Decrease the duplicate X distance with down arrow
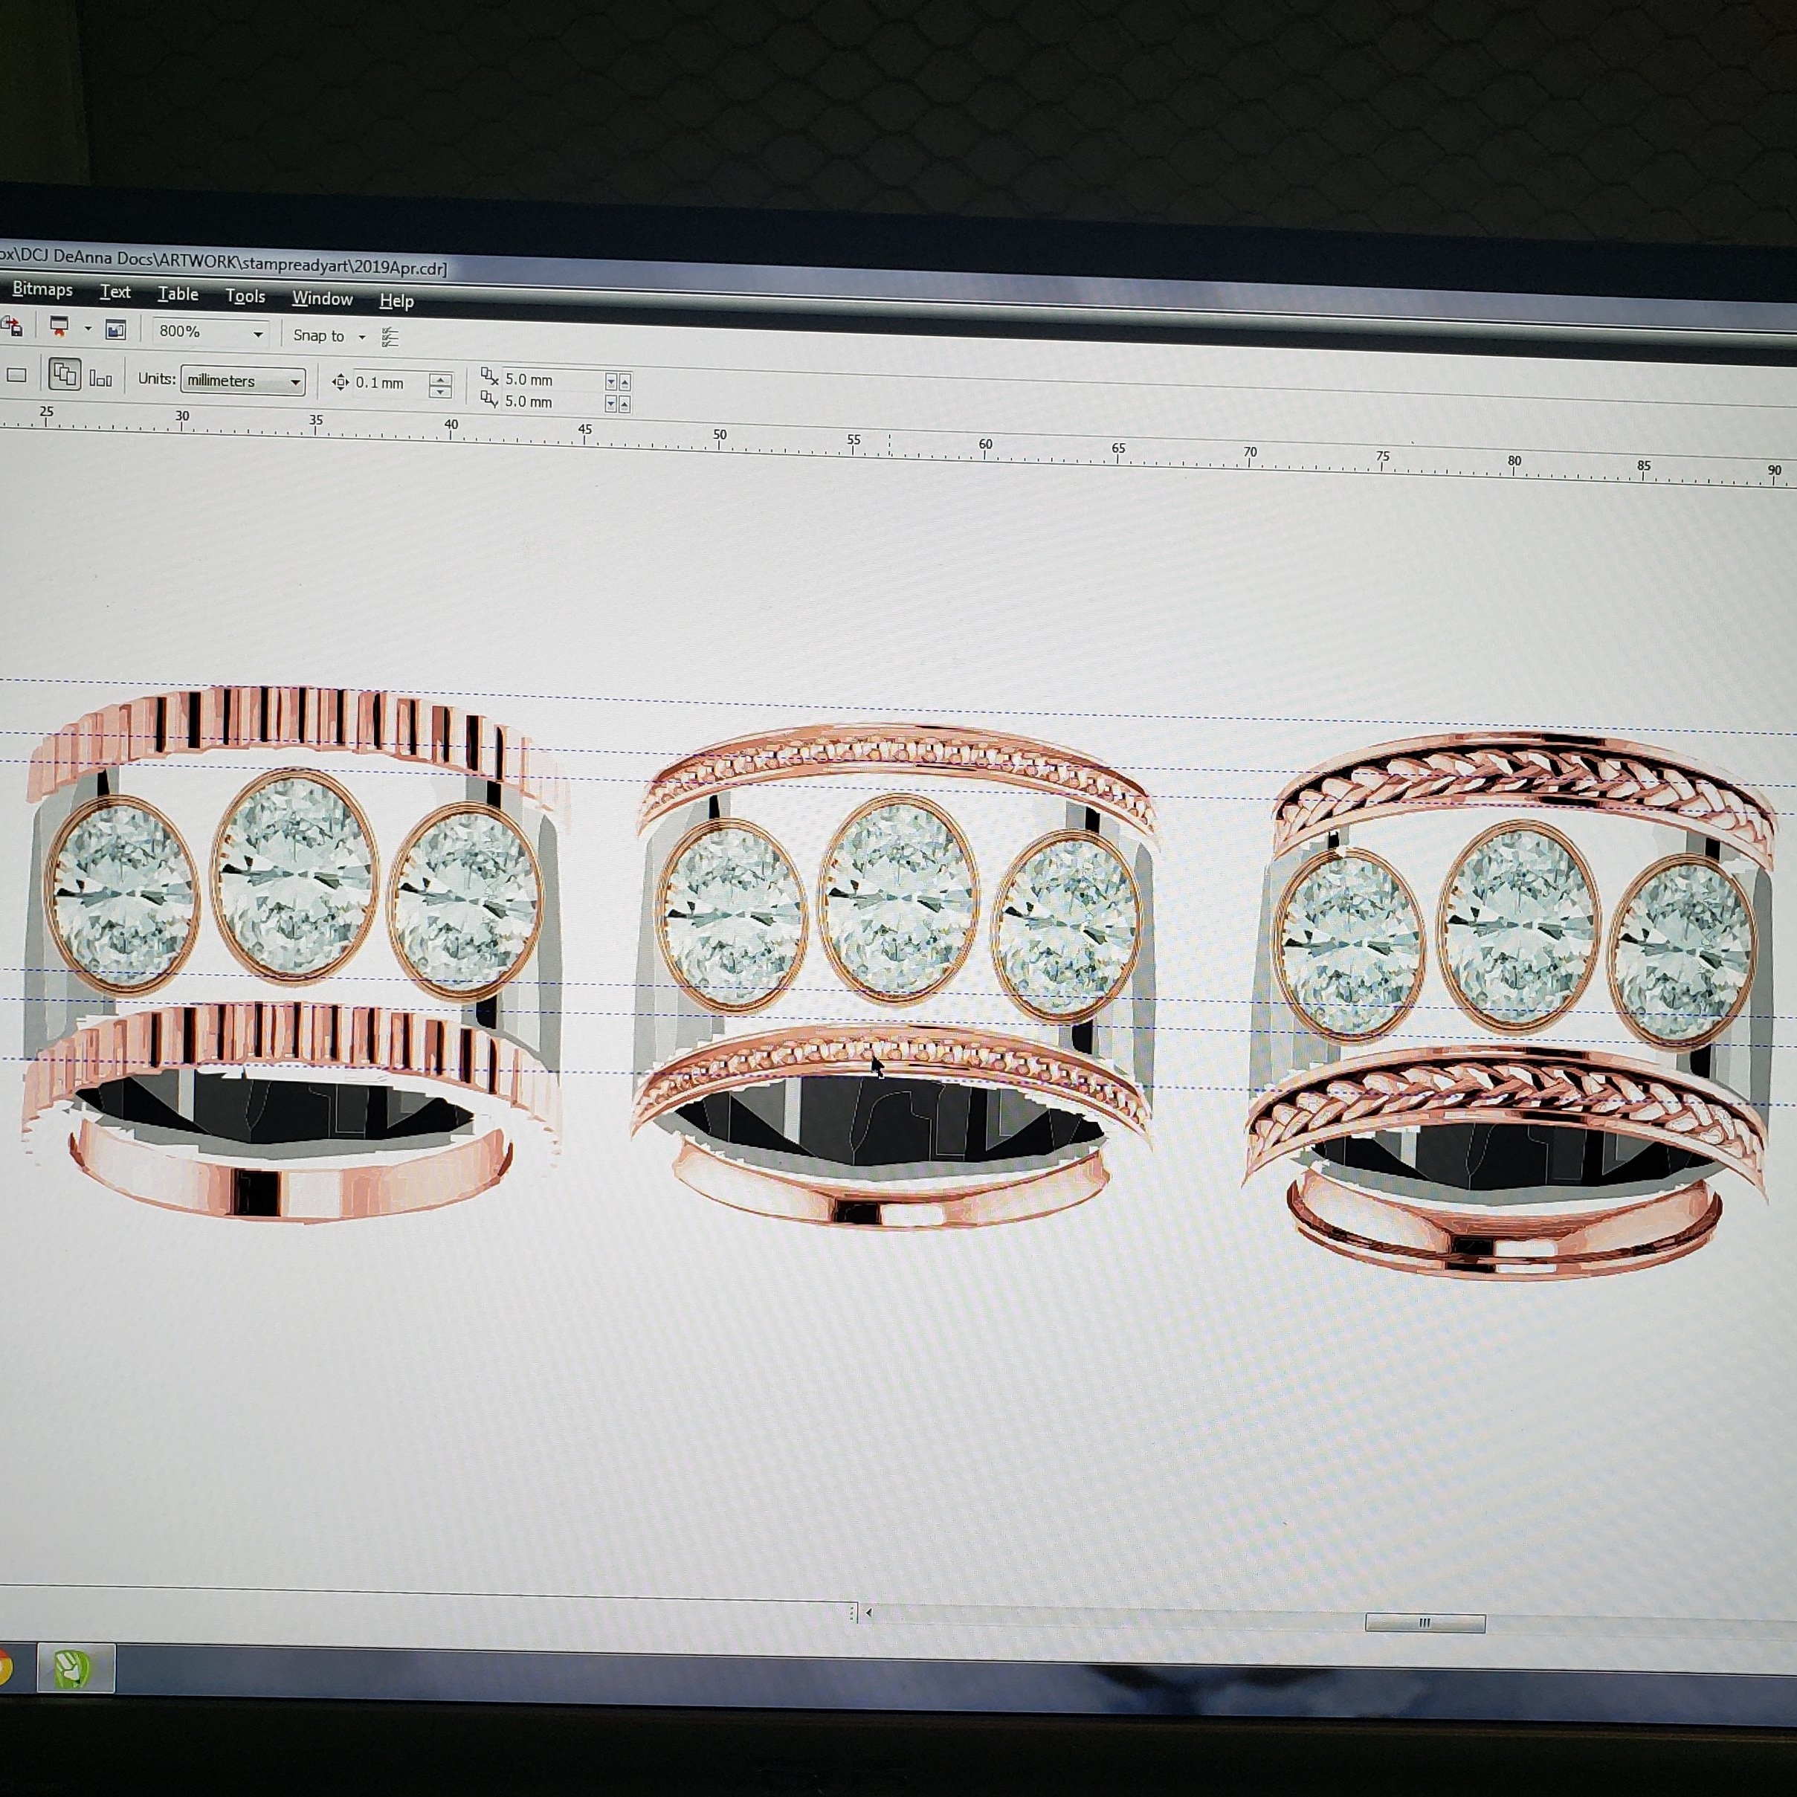The width and height of the screenshot is (1797, 1797). (611, 382)
